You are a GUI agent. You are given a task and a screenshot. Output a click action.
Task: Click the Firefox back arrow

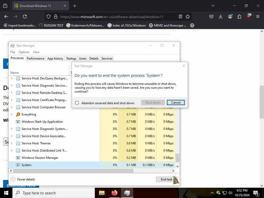[6, 16]
